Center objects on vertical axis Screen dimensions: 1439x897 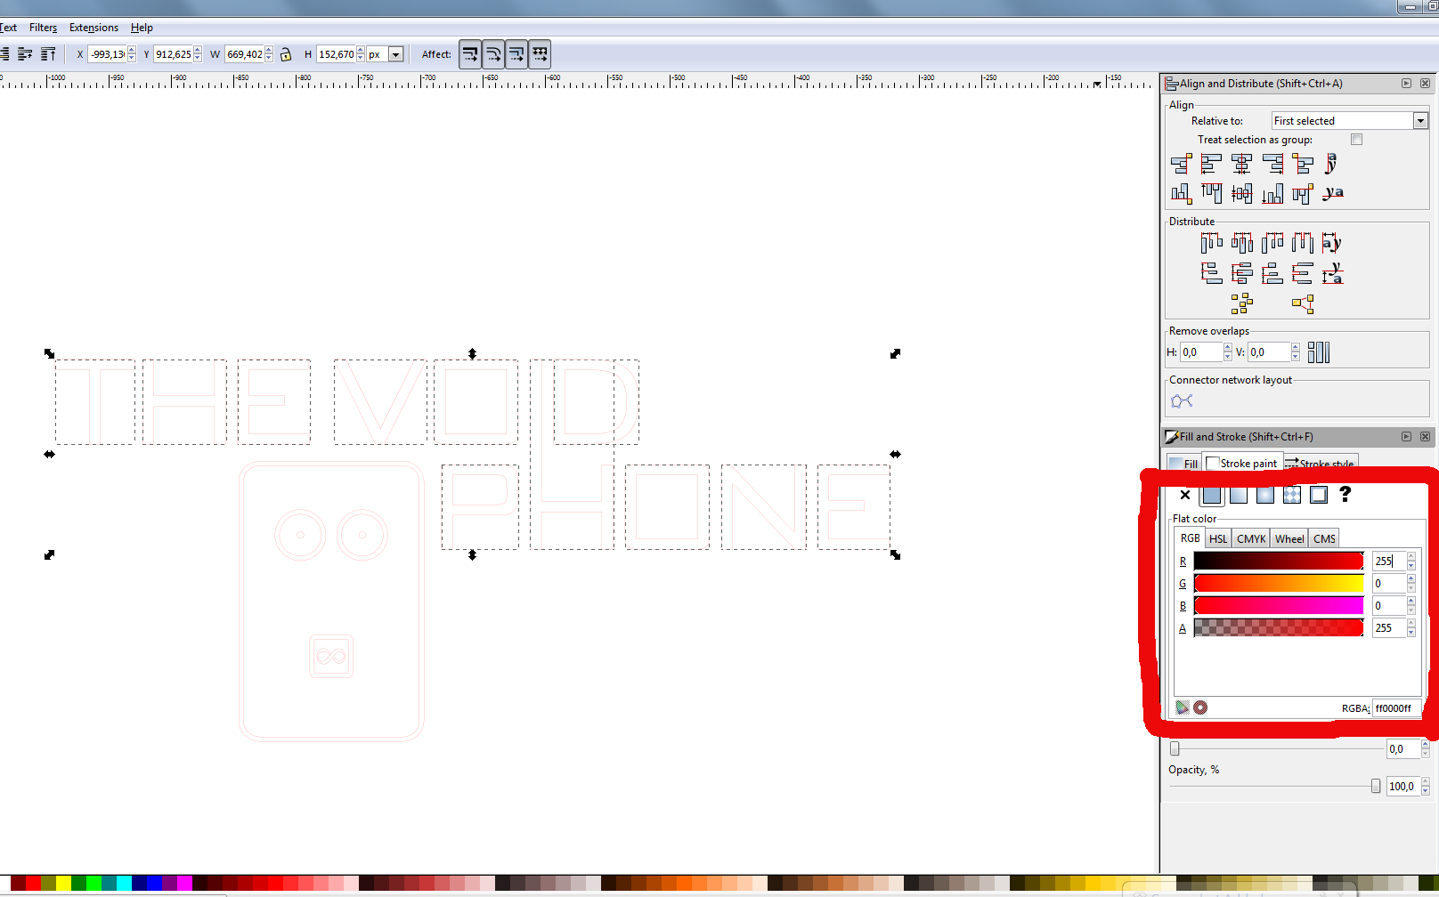click(x=1241, y=164)
